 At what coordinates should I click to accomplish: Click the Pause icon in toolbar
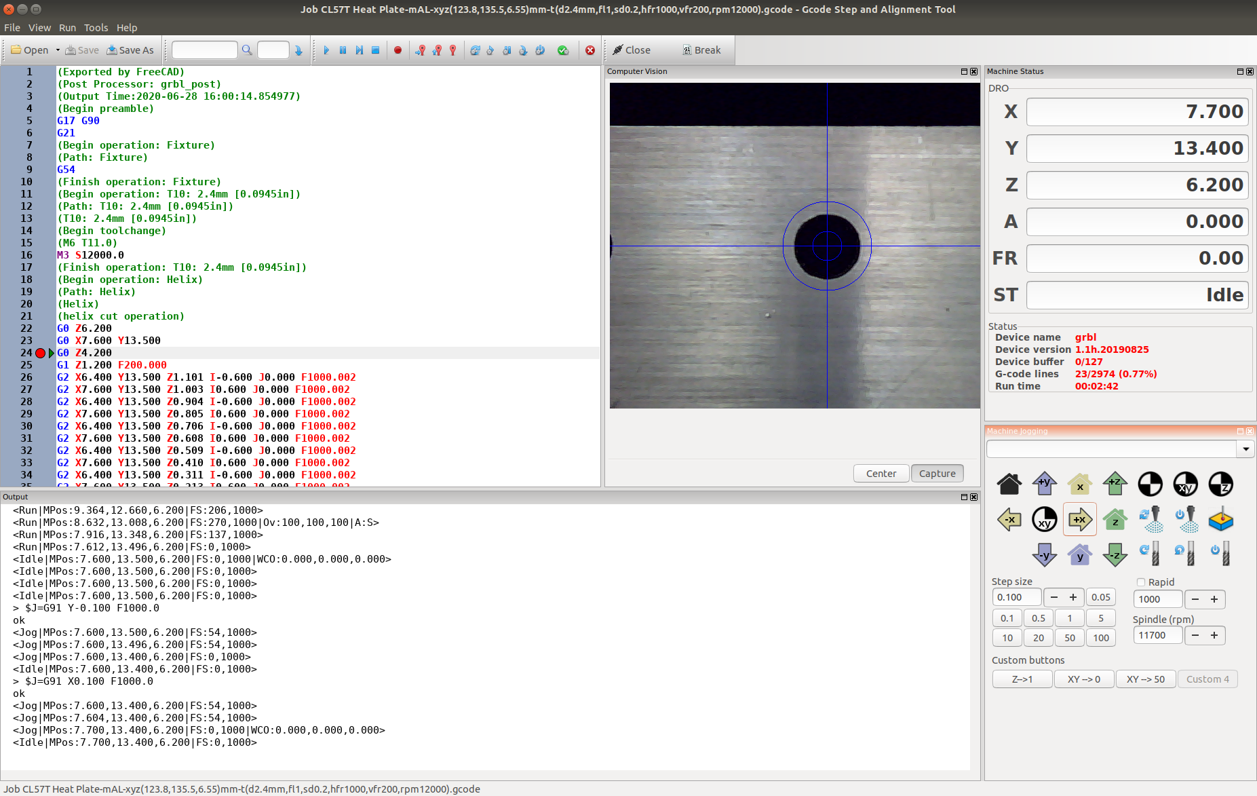point(343,50)
